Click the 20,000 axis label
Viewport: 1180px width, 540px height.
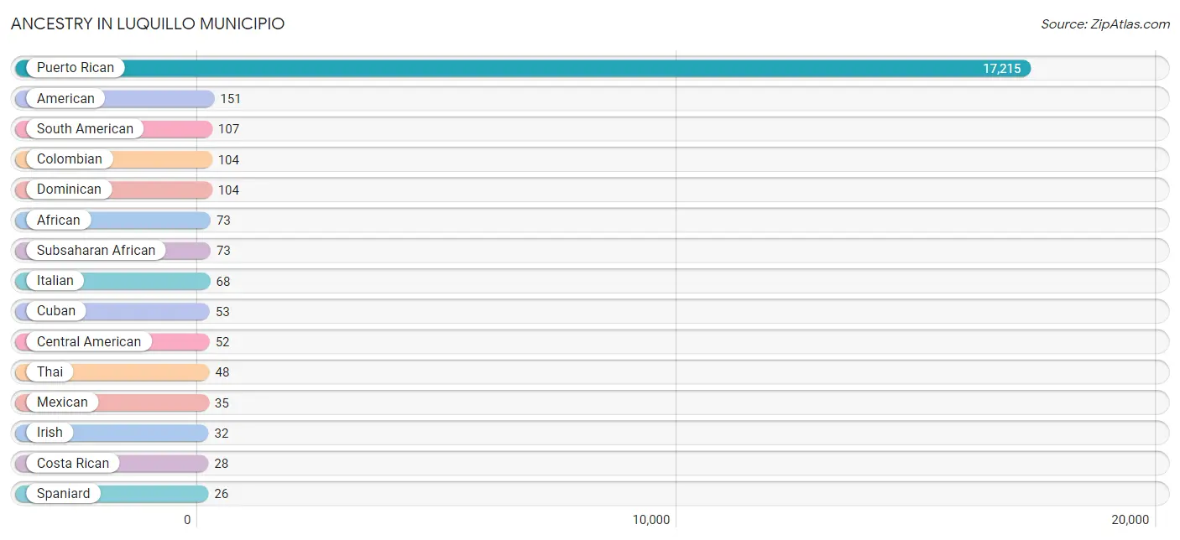(1130, 520)
